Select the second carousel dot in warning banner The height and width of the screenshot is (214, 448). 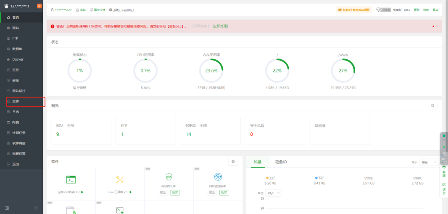[x=437, y=26]
